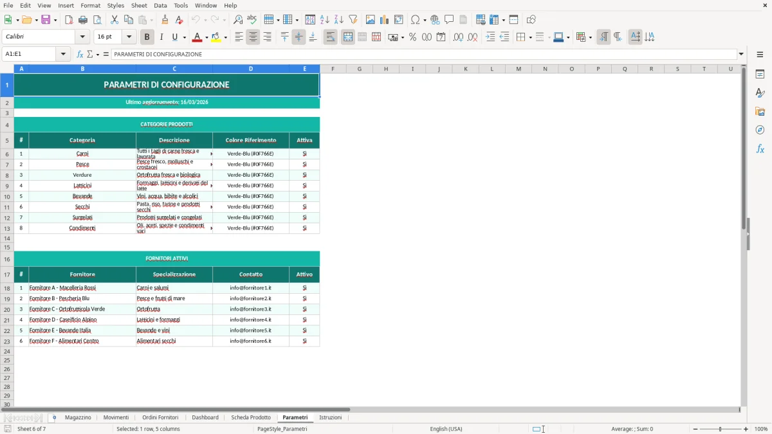The height and width of the screenshot is (434, 772).
Task: Insert a hyperlink
Action: [x=435, y=20]
